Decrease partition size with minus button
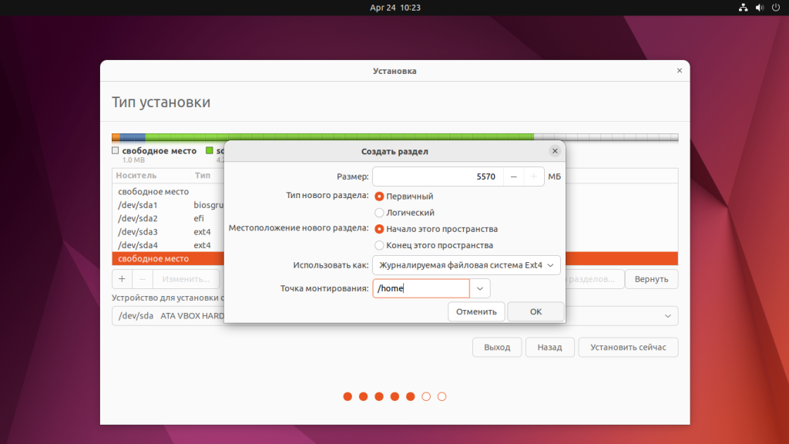789x444 pixels. tap(514, 177)
